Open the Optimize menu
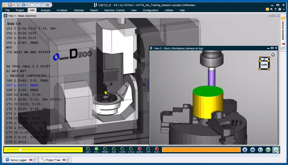 coord(79,10)
